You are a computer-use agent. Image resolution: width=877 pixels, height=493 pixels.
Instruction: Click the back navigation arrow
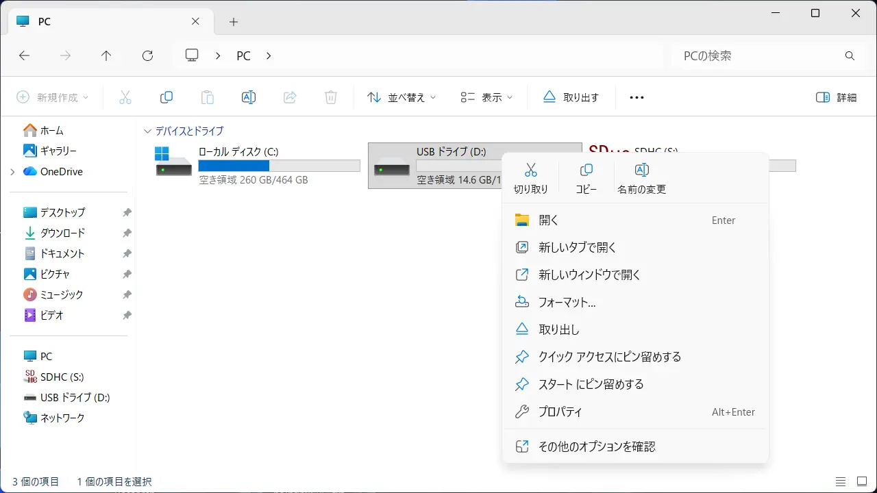[25, 56]
